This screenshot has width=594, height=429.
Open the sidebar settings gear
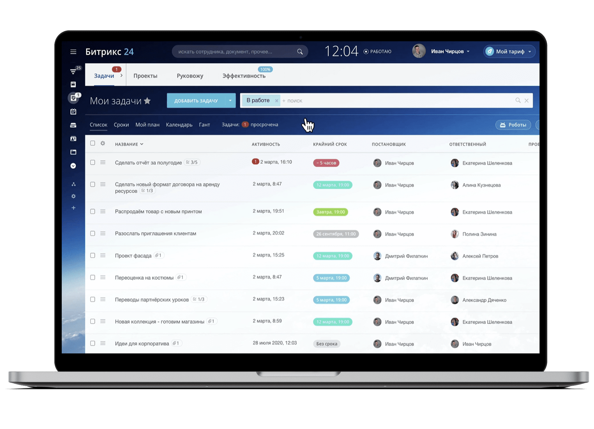(x=74, y=196)
